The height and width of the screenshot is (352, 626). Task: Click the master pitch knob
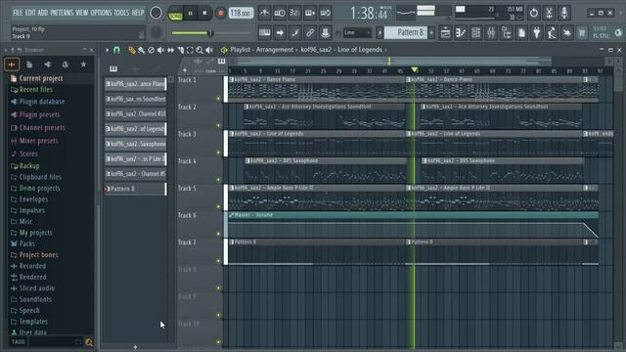tap(156, 32)
